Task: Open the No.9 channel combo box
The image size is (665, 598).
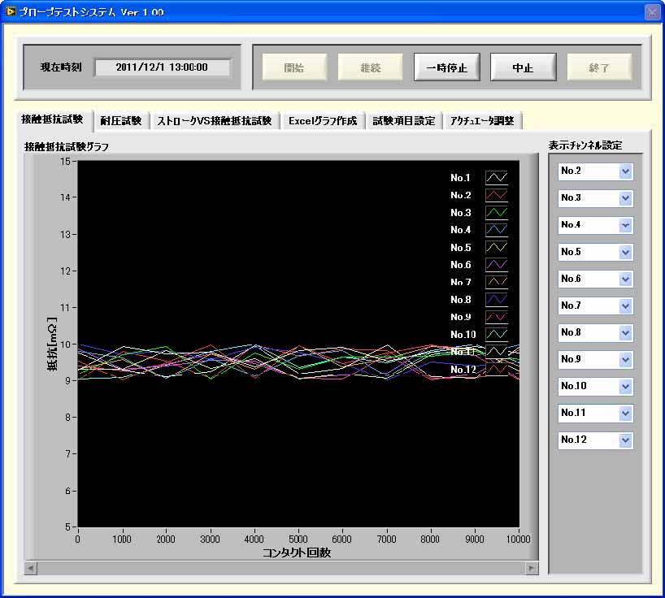Action: pos(625,360)
